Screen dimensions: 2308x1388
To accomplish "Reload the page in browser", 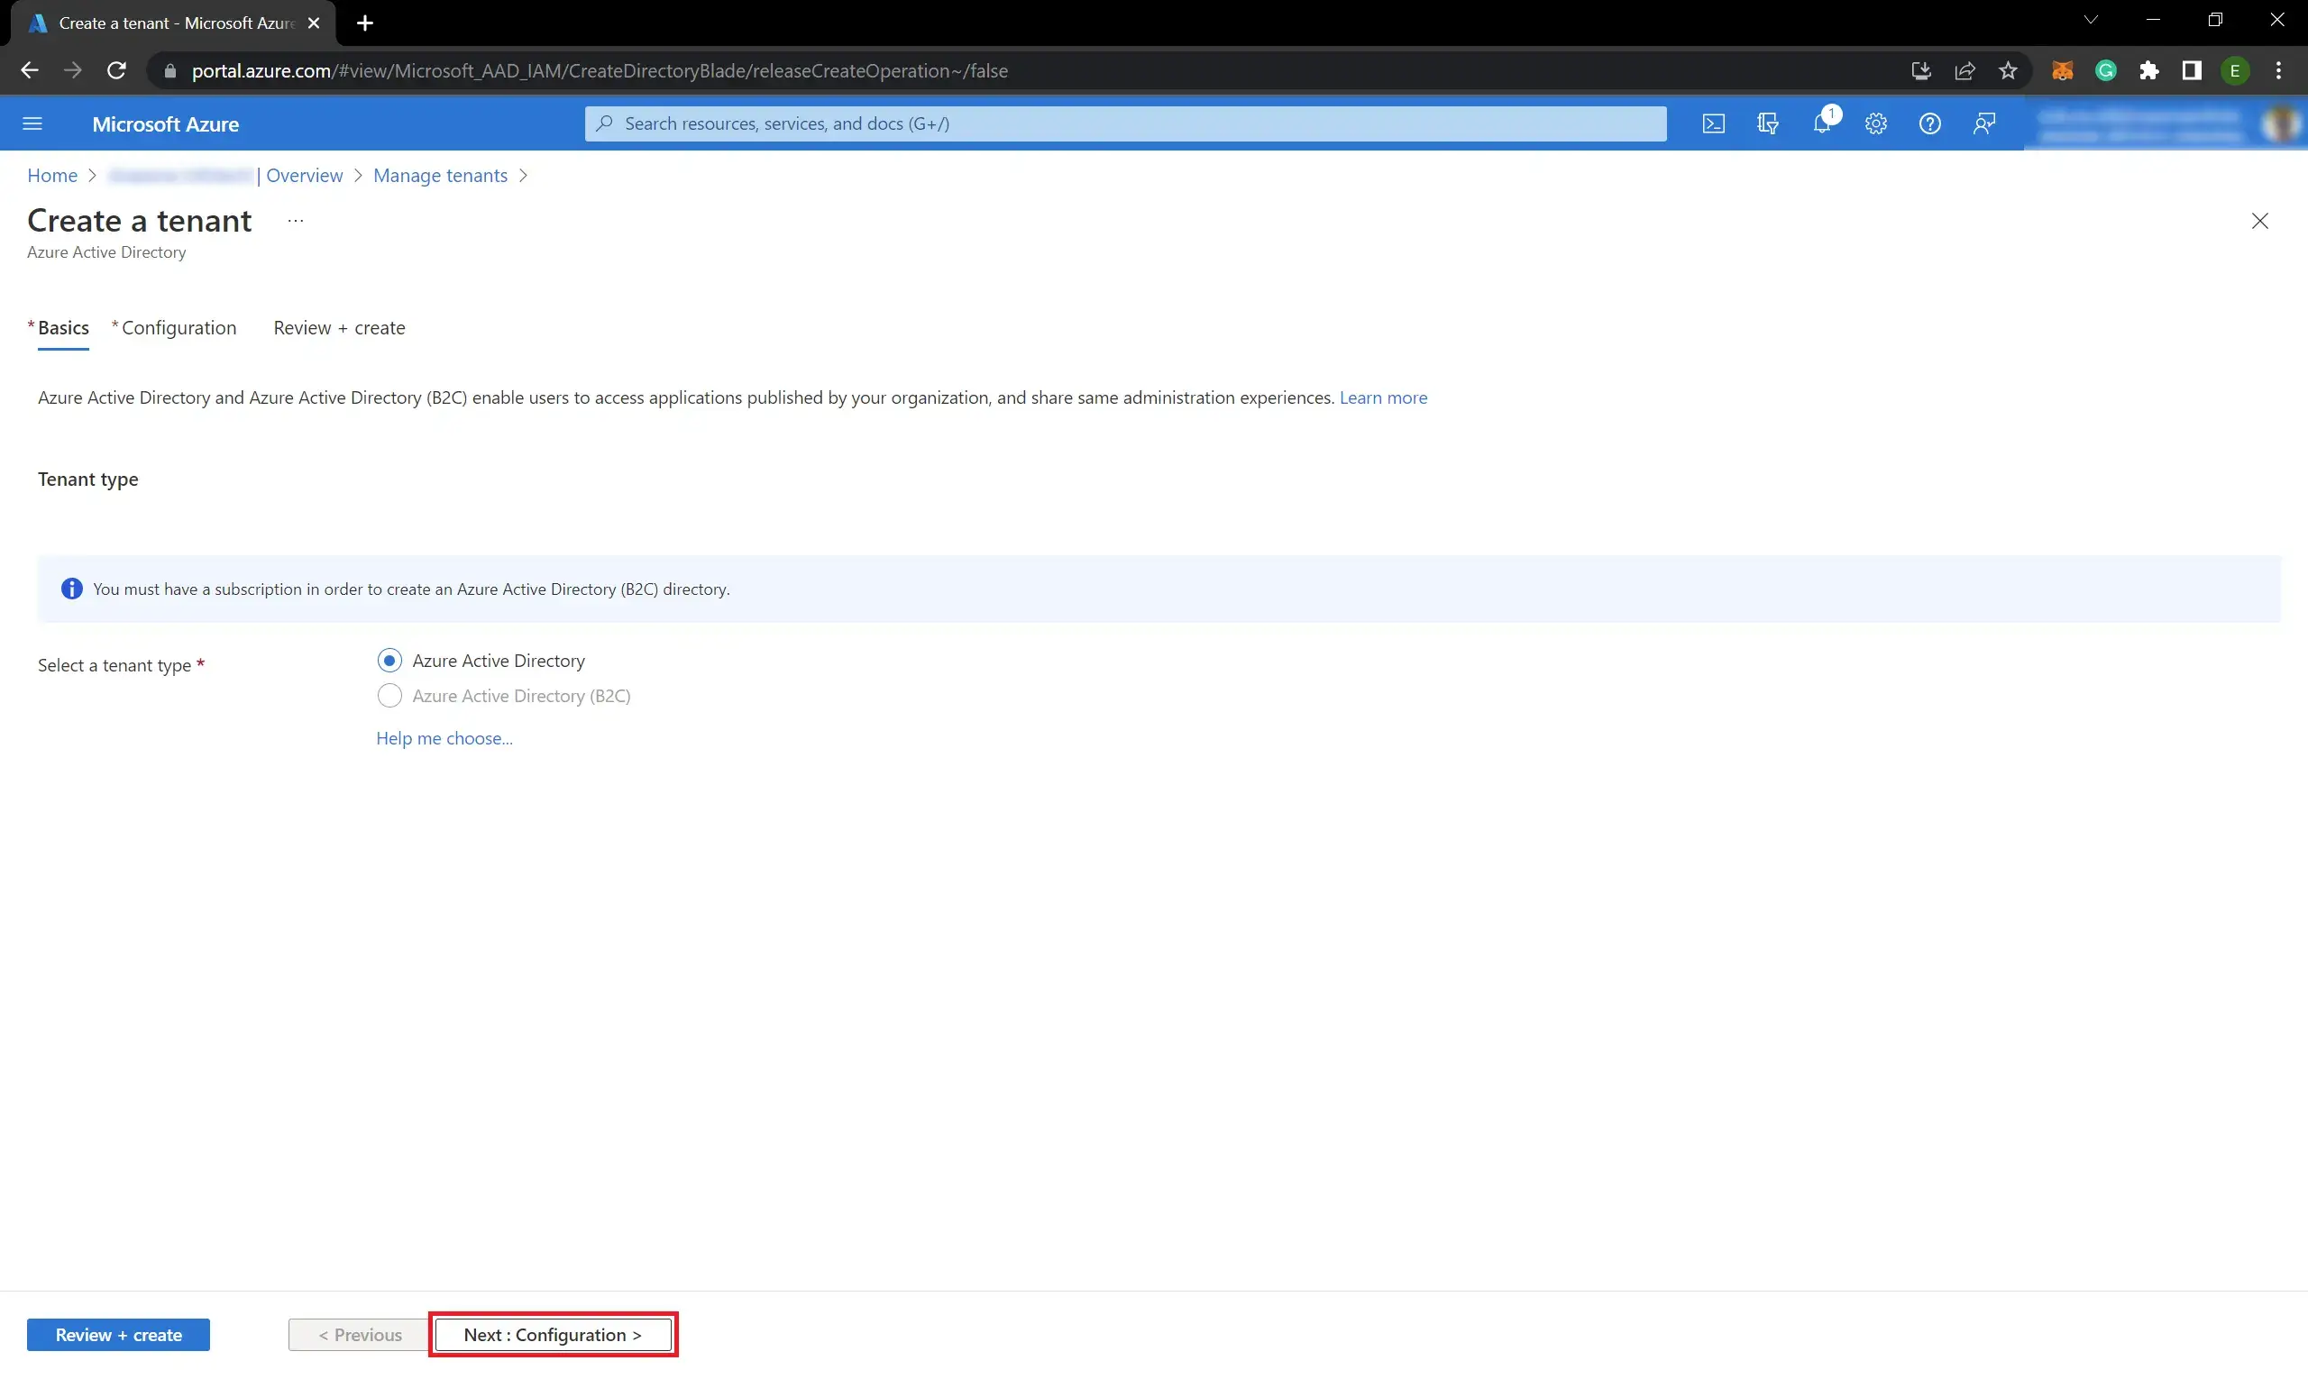I will point(116,71).
